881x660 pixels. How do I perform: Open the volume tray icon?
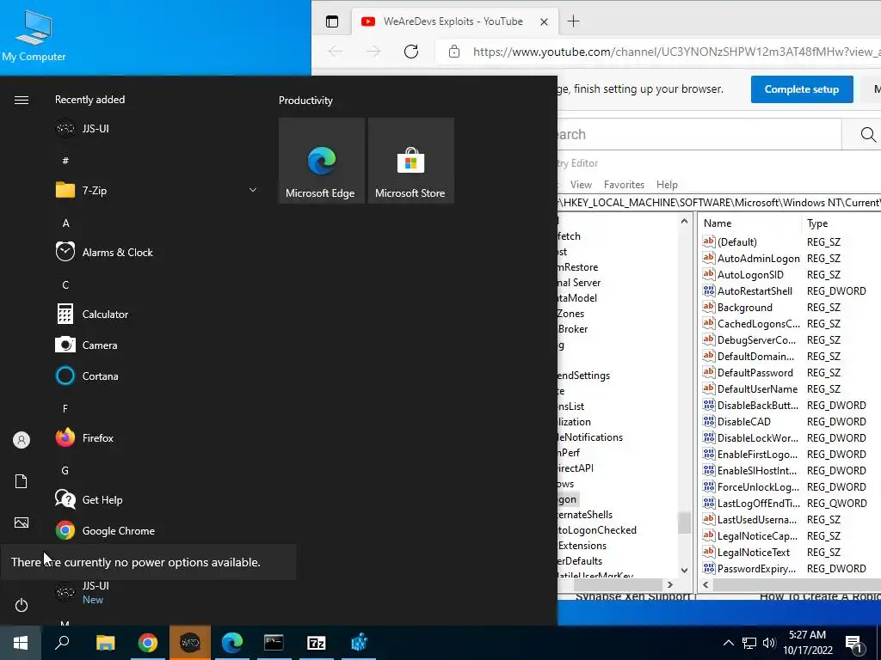click(x=769, y=643)
